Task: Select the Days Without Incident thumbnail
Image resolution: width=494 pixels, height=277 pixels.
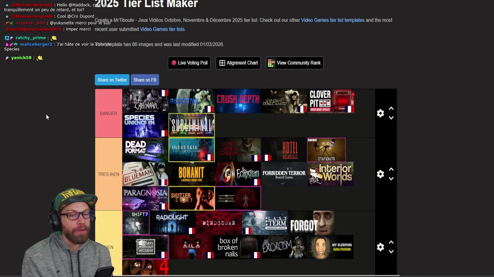Action: [x=145, y=247]
